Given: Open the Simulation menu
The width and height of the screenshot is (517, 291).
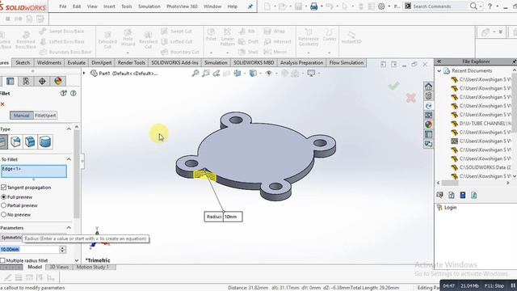Looking at the screenshot, I should [149, 6].
